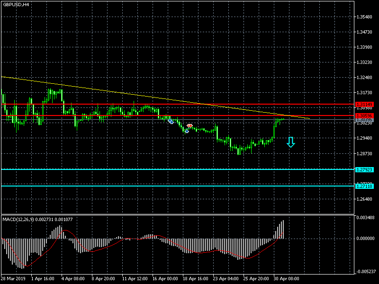379x284 pixels.
Task: Click the blue marker below red marker
Action: 187,131
